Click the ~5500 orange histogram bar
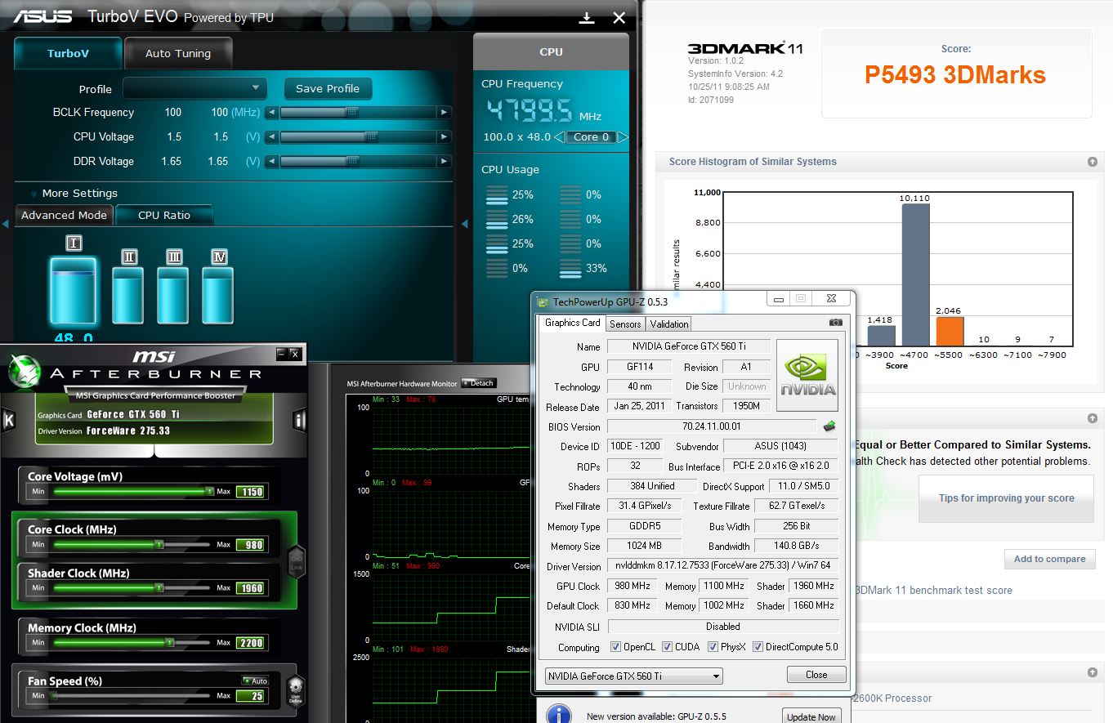 tap(950, 332)
